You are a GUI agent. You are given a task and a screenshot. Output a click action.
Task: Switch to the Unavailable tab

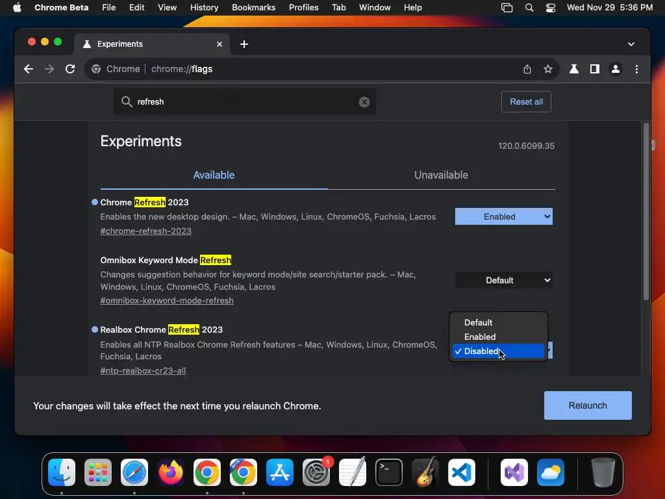point(441,175)
